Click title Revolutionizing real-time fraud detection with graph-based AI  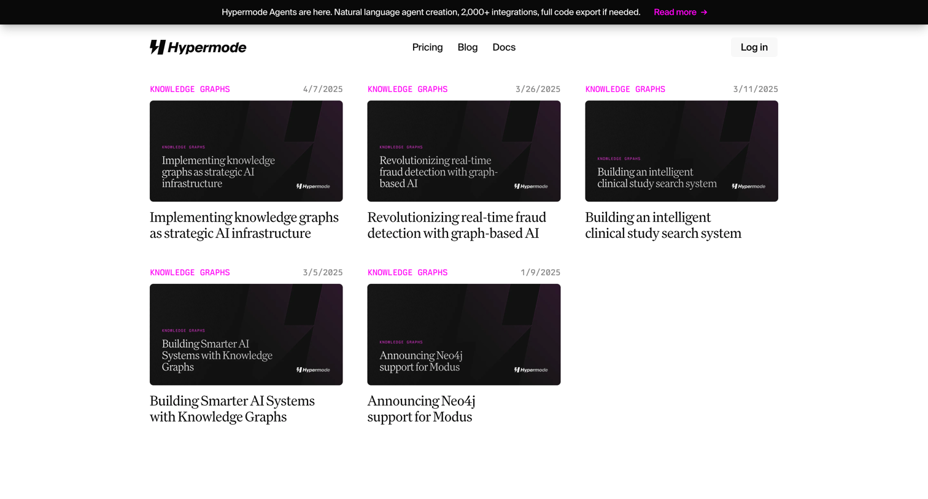457,225
